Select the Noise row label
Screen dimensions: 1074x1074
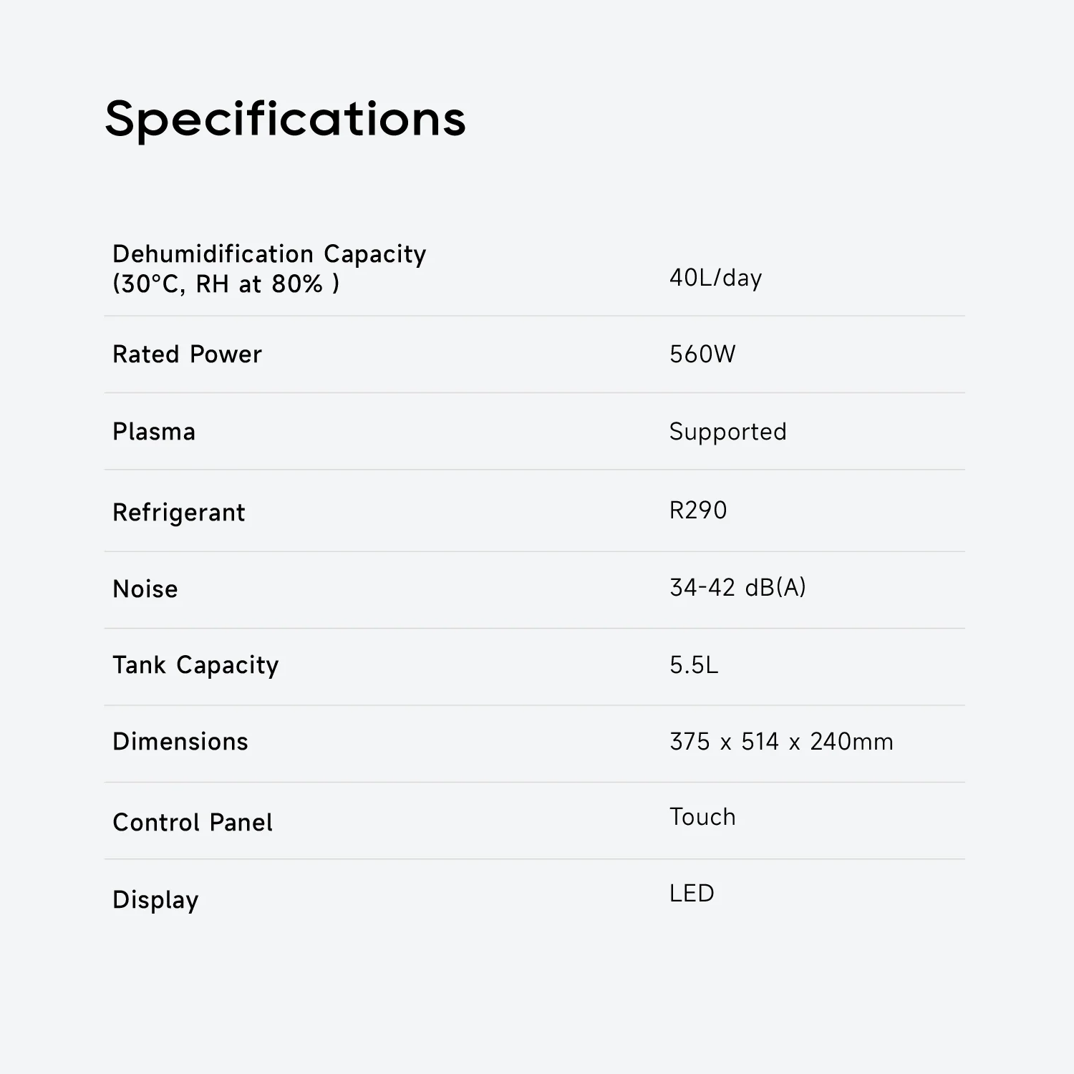[x=145, y=589]
